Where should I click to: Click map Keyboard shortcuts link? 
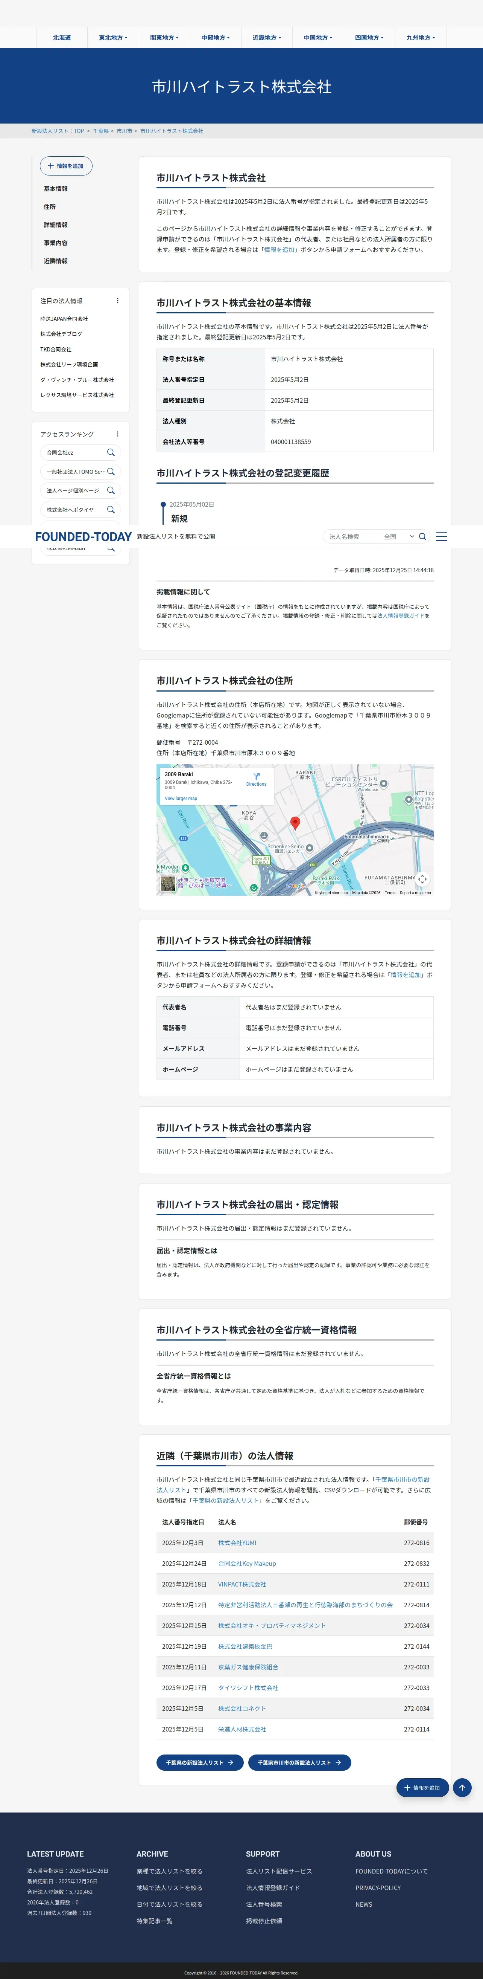[x=331, y=893]
